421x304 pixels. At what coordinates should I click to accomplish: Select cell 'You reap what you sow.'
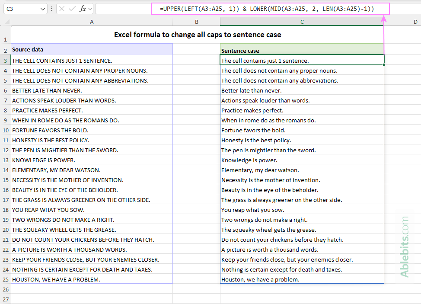(302, 210)
